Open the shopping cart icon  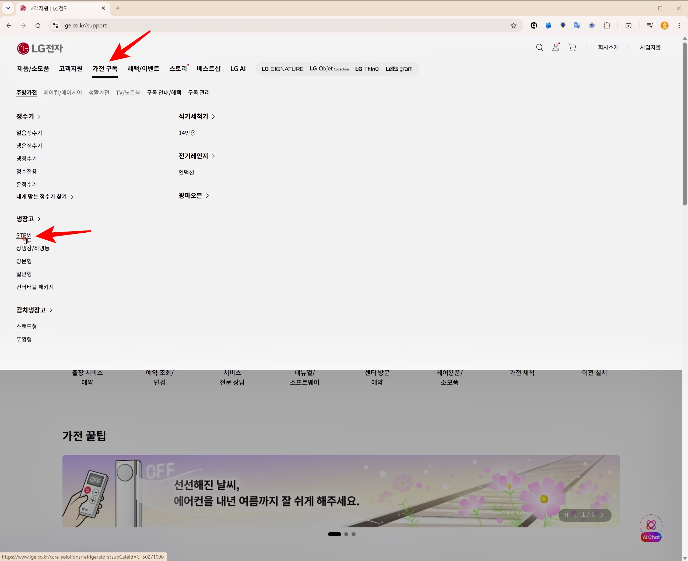[x=572, y=48]
